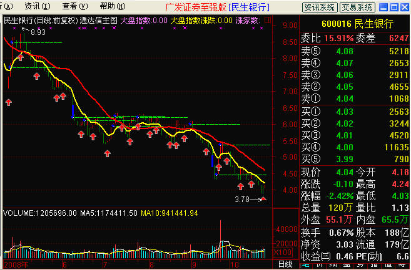Click stock title 600016 民生银行
The image size is (411, 270).
[358, 24]
